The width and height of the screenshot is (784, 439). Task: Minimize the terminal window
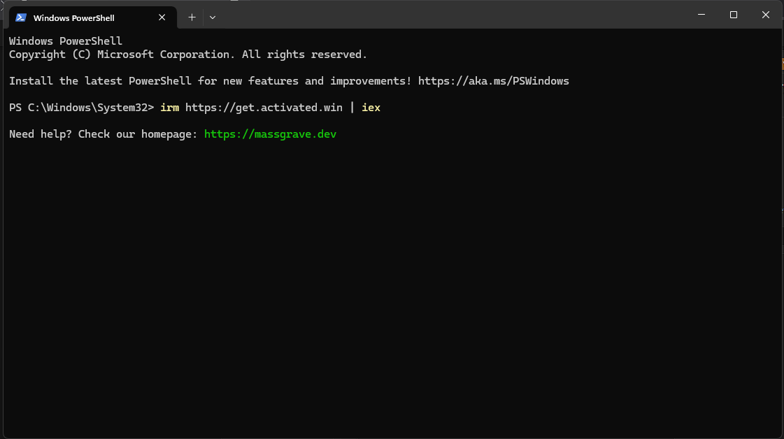click(701, 15)
